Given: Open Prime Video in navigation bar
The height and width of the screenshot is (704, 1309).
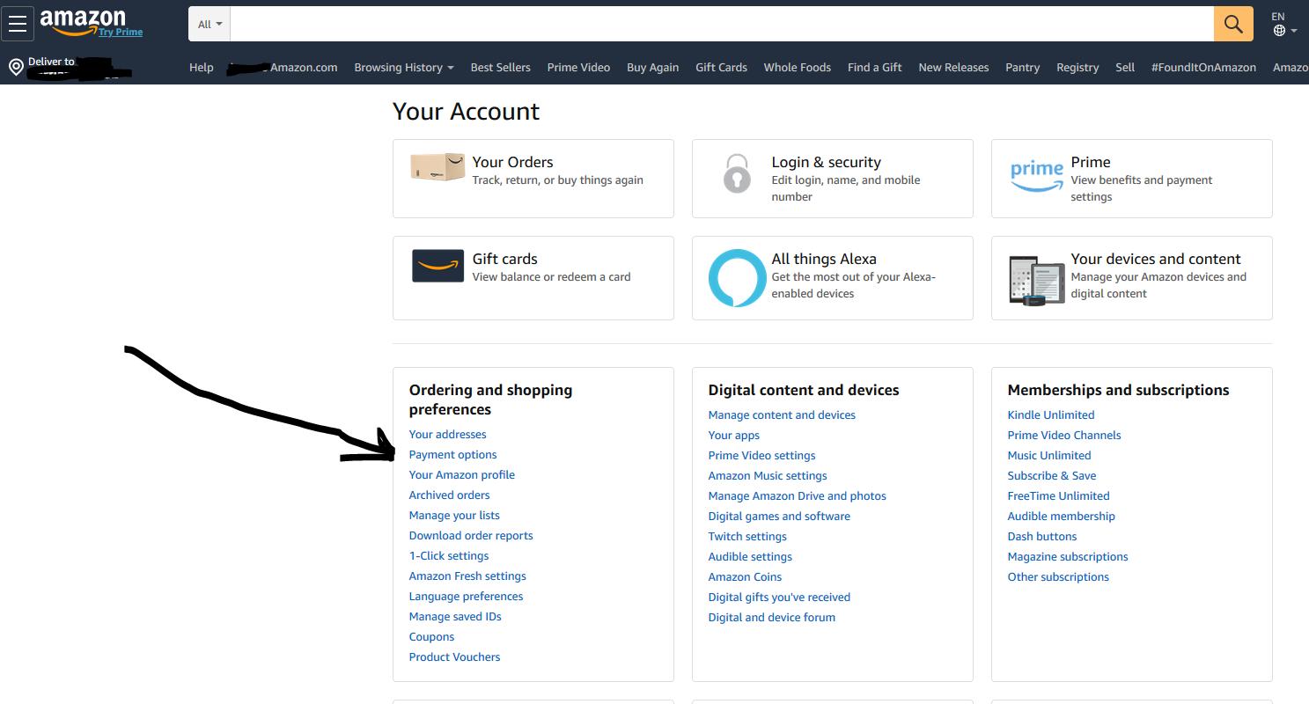Looking at the screenshot, I should tap(578, 68).
